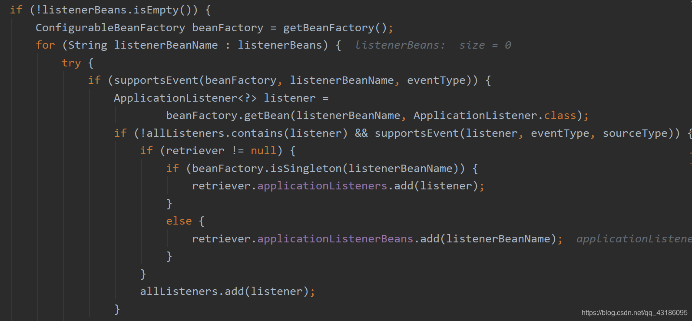Click the 'null' keyword

[264, 151]
